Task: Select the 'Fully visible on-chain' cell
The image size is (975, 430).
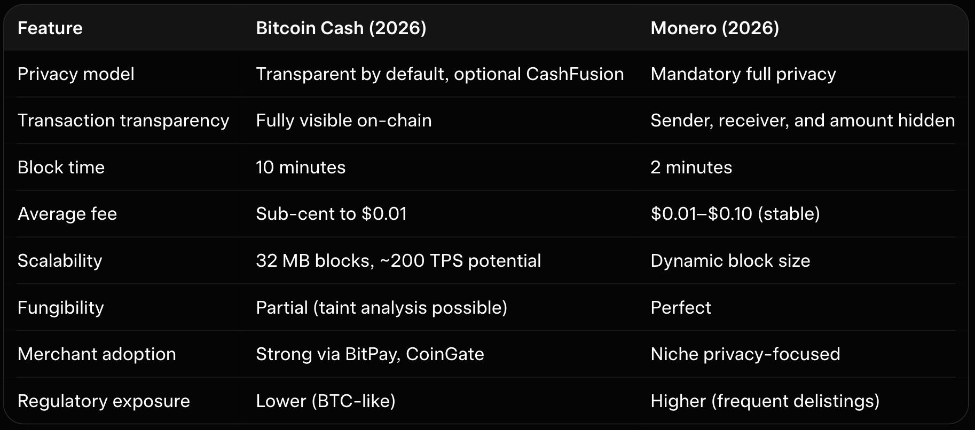Action: coord(343,121)
